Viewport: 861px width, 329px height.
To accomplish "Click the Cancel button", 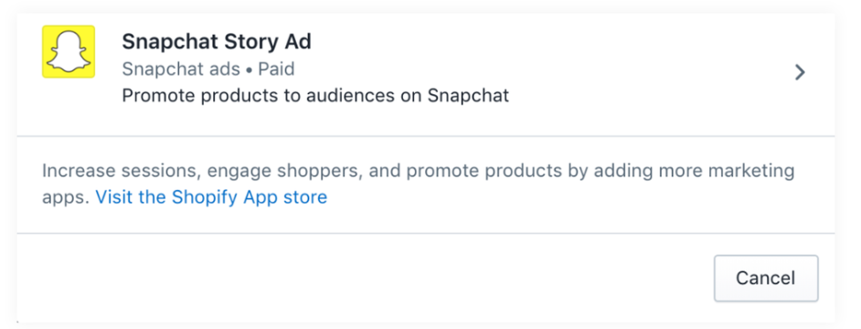I will tap(765, 278).
